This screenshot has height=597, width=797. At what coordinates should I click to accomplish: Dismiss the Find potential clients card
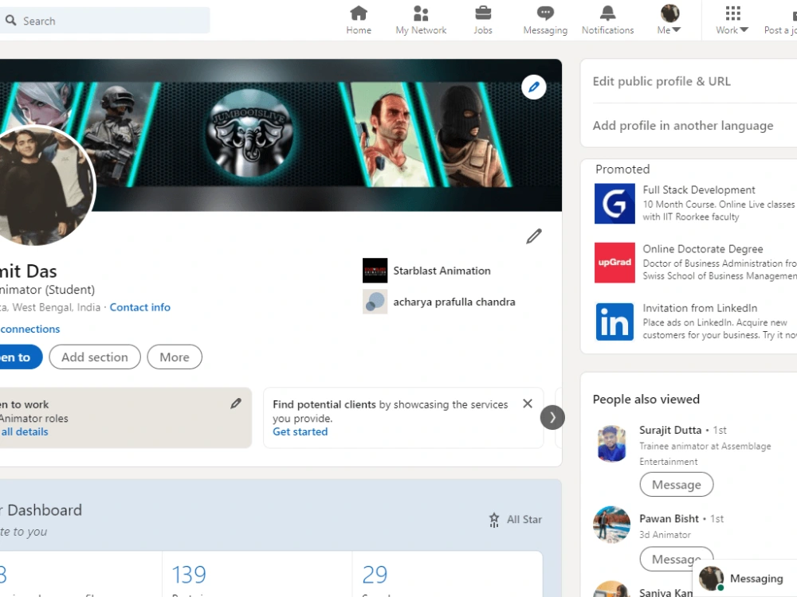(x=528, y=404)
